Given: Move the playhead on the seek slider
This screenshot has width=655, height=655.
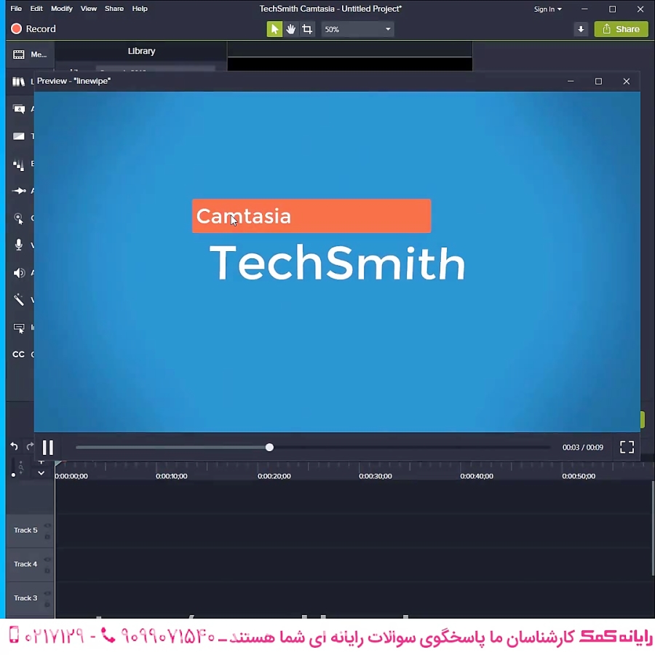Looking at the screenshot, I should [x=269, y=447].
